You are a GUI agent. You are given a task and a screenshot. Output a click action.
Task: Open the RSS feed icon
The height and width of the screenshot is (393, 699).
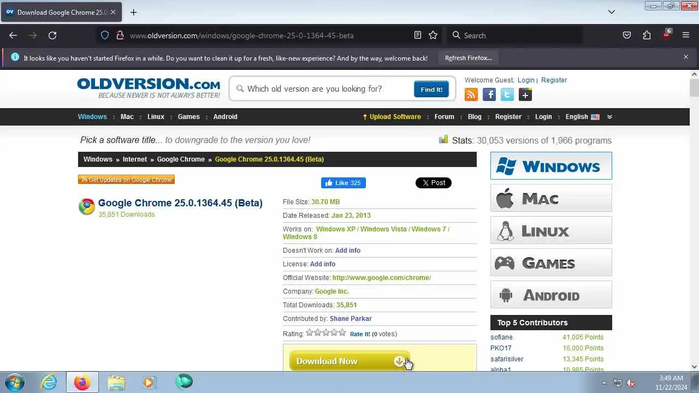(x=471, y=95)
